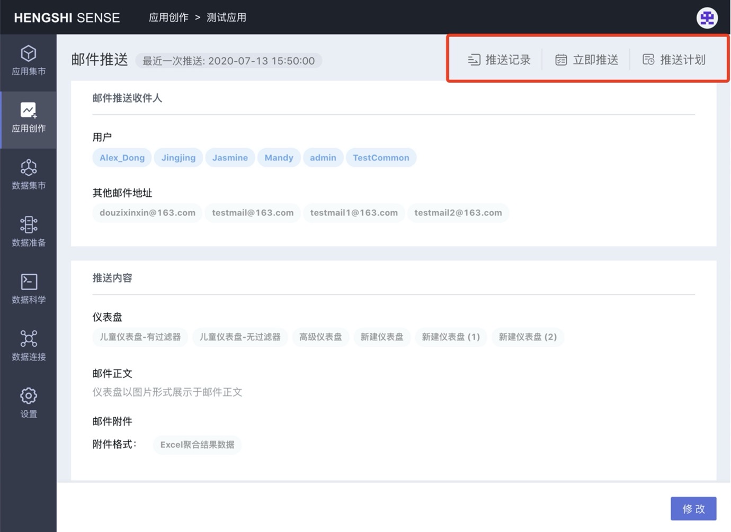Click 儿童仪表盘-无过滤器 dashboard tag

tap(240, 337)
